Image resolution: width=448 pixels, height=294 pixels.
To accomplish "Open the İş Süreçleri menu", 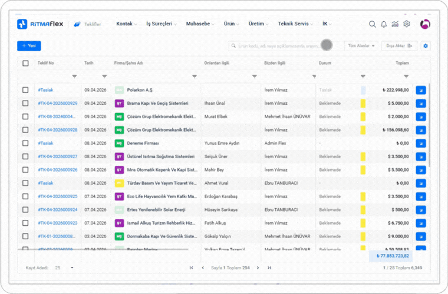I will pos(162,24).
